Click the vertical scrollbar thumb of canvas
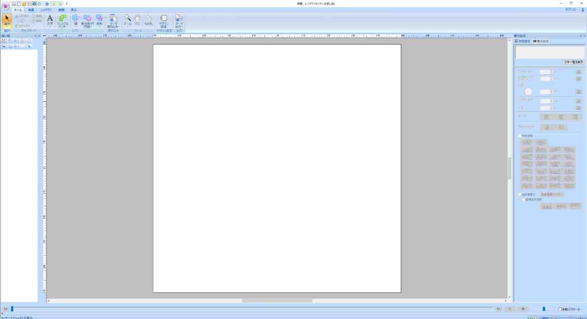 (509, 168)
